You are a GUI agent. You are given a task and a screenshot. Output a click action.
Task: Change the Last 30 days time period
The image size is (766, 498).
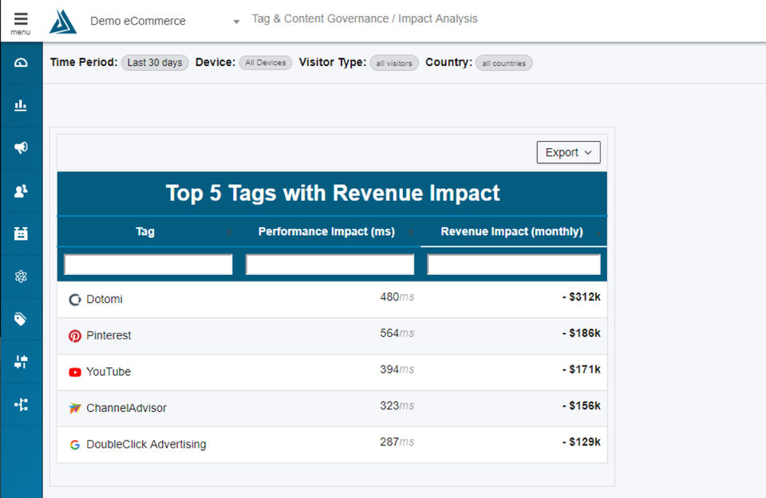pyautogui.click(x=155, y=63)
